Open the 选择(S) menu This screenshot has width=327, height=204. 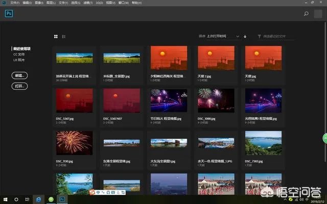[x=76, y=3]
